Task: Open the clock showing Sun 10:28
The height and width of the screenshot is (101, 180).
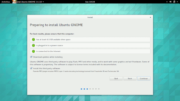Action: 90,2
